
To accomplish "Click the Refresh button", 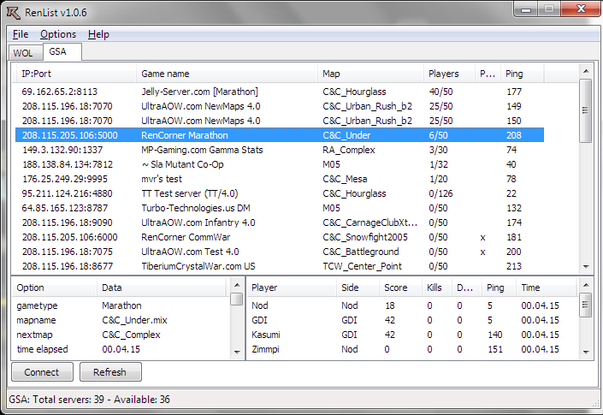I will pyautogui.click(x=110, y=372).
